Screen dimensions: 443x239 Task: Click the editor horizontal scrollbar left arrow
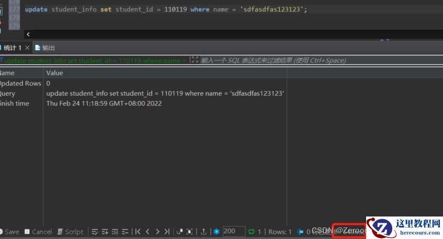28,35
